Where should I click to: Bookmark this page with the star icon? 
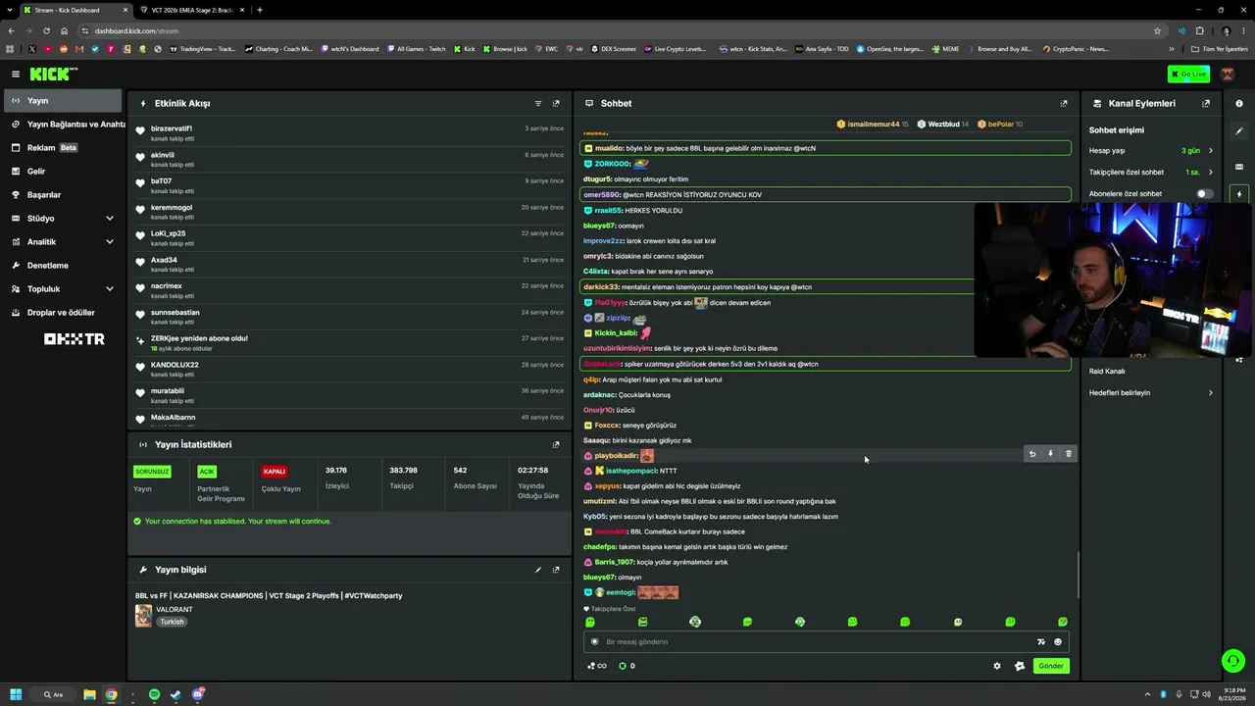[1158, 30]
